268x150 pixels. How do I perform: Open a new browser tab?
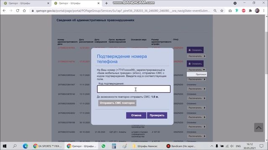106,3
